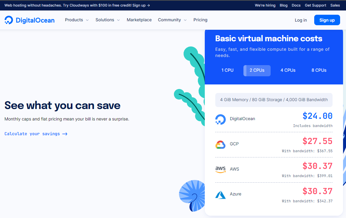The width and height of the screenshot is (346, 218).
Task: Switch to the 4 CPUs tab
Action: [288, 70]
